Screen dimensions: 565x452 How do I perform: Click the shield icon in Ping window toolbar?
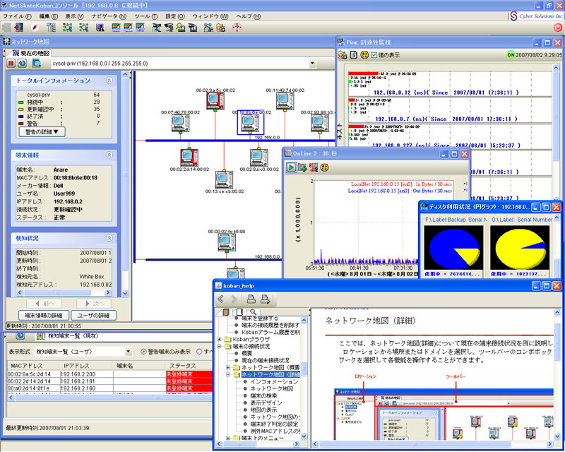pos(343,55)
